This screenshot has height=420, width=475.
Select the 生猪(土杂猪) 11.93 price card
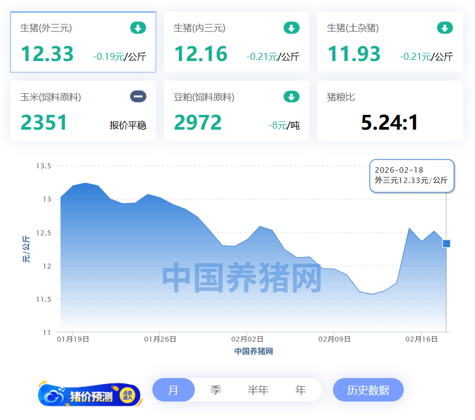coord(390,42)
